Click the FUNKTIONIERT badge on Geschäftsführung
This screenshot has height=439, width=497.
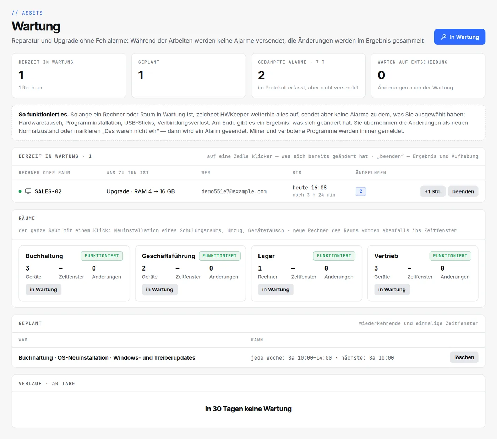pyautogui.click(x=219, y=256)
